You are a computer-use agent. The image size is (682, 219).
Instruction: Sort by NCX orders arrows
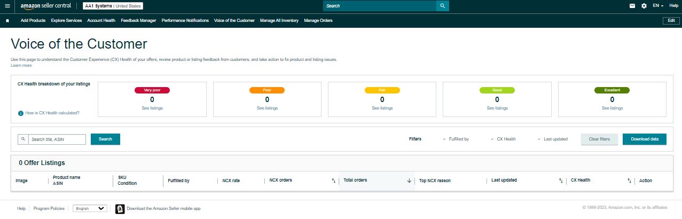(x=333, y=181)
